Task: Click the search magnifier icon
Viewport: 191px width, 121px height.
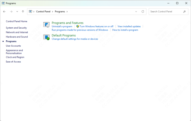Action: (x=184, y=11)
